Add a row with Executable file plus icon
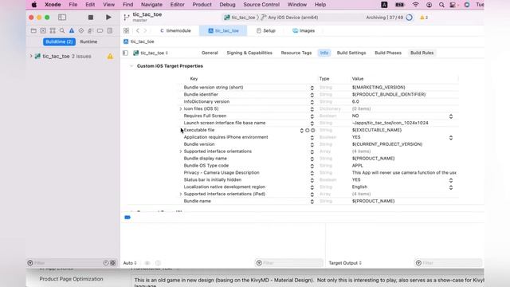510x287 pixels. 307,130
